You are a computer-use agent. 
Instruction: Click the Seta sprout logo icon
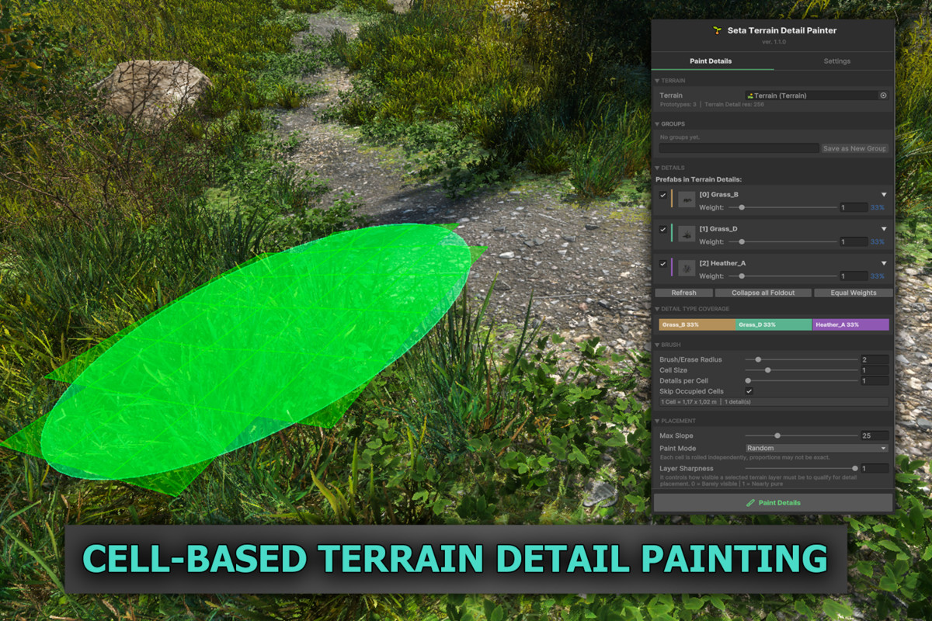click(x=718, y=30)
